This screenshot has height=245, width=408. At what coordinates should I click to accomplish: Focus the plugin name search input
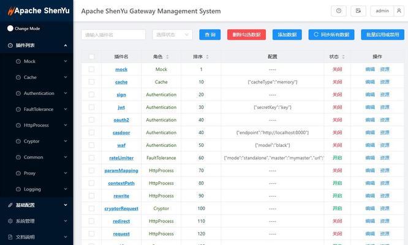(x=113, y=34)
